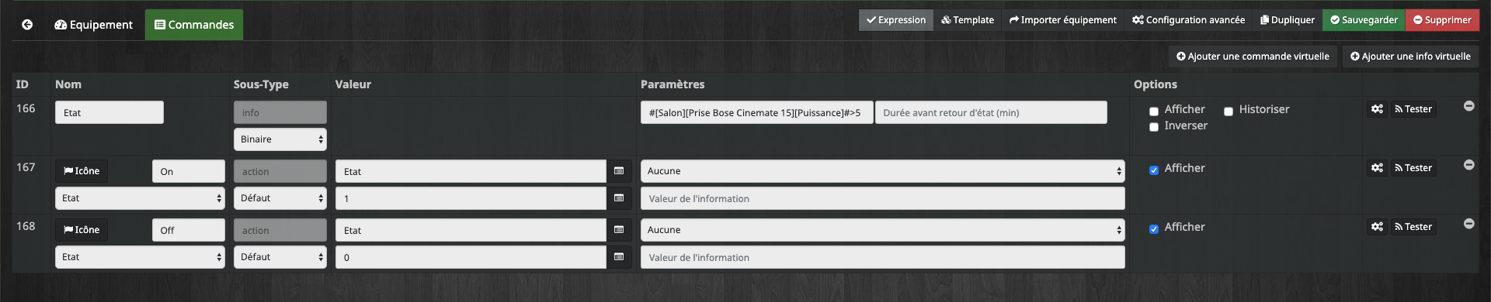Click the Off name field
The image size is (1491, 302).
[189, 230]
